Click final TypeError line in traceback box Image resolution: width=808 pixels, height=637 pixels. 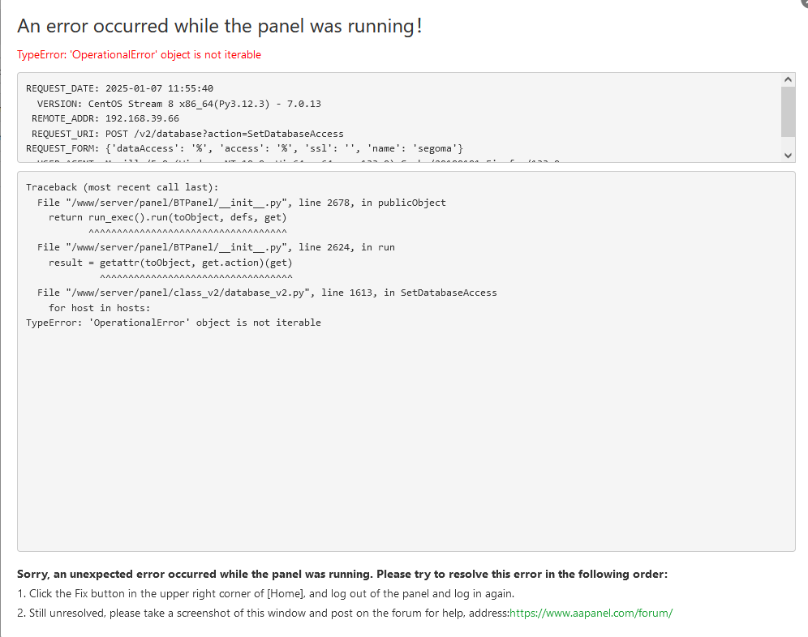coord(173,323)
